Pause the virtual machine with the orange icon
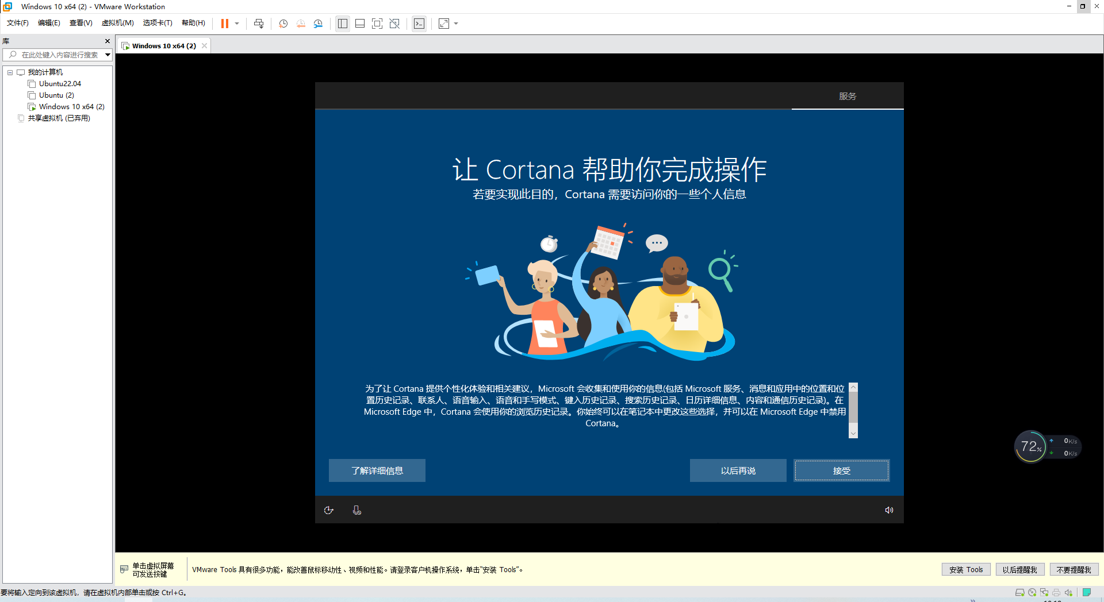This screenshot has width=1104, height=602. pos(225,24)
